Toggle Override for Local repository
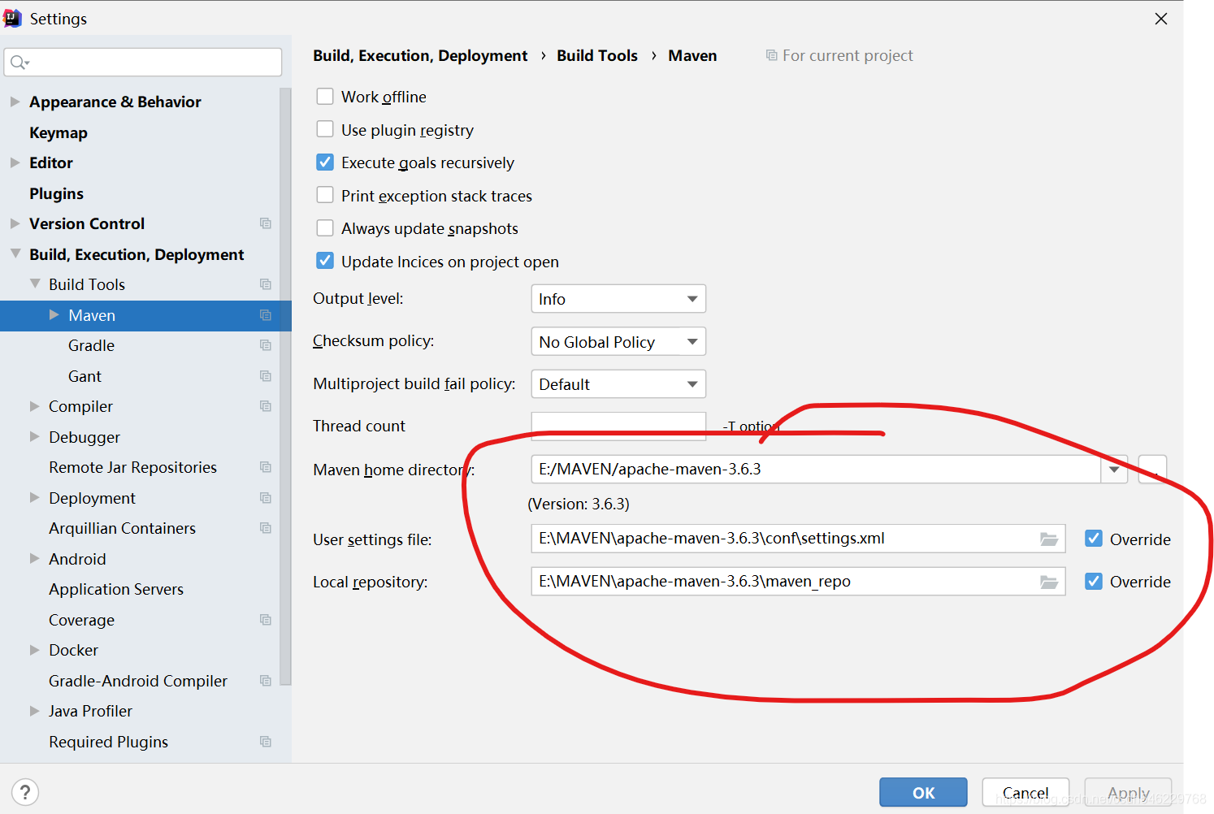Image resolution: width=1214 pixels, height=814 pixels. pos(1094,581)
